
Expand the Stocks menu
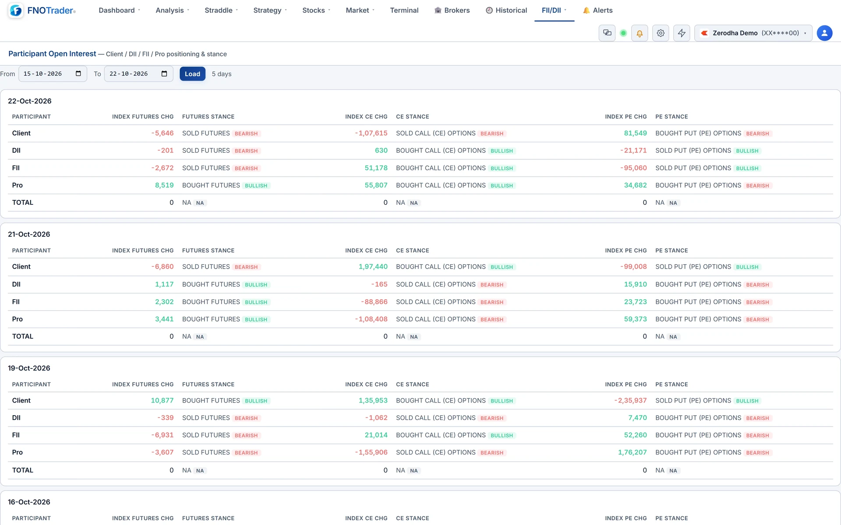(x=316, y=10)
